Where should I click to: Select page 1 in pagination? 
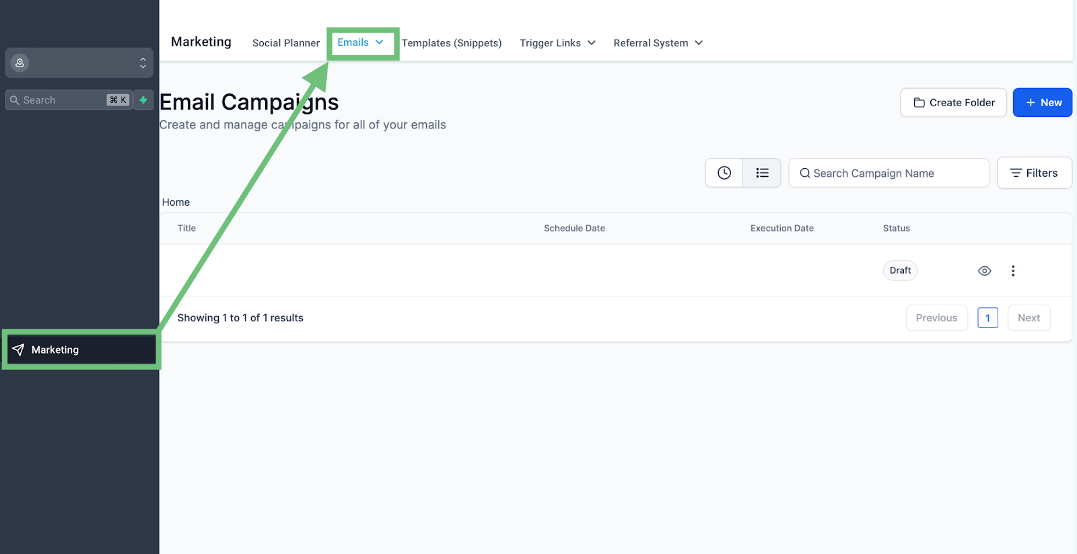tap(987, 318)
